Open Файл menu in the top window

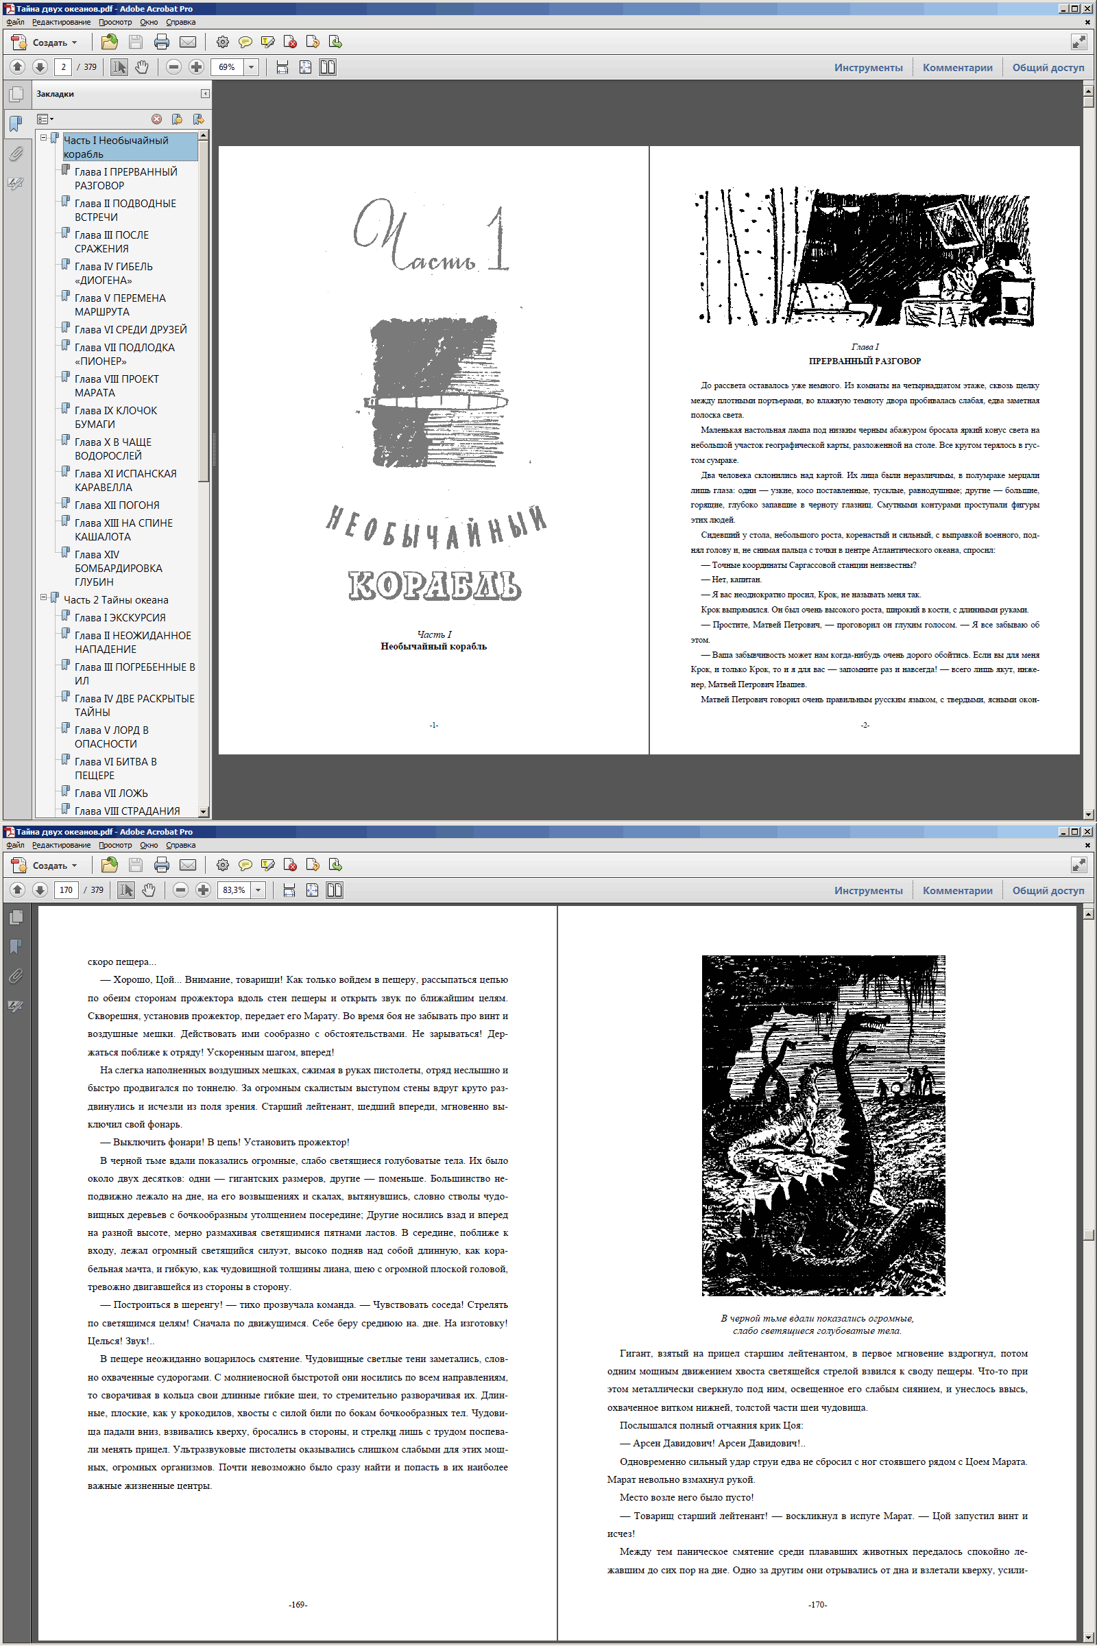tap(14, 22)
